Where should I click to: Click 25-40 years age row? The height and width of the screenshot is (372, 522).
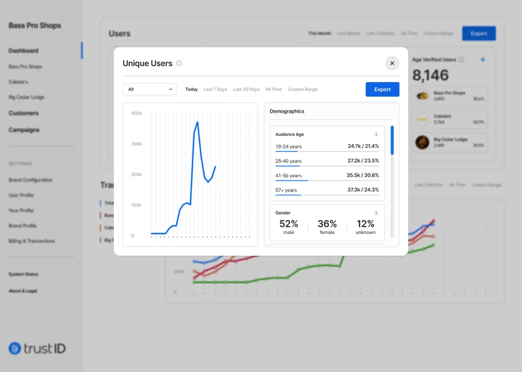[327, 161]
